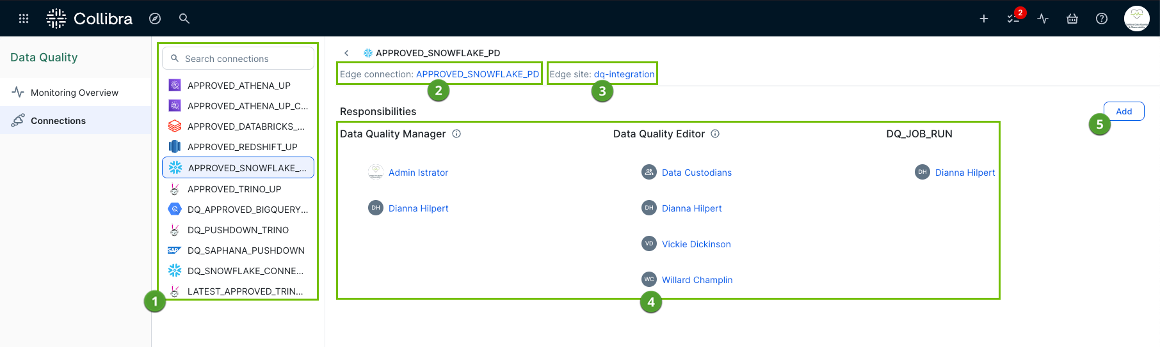Click info icon next to Data Quality Manager
Screen dimensions: 1160x347
pos(456,134)
